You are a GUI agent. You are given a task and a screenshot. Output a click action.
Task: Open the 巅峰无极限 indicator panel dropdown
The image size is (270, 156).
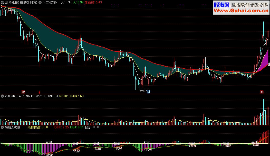coord(2,127)
